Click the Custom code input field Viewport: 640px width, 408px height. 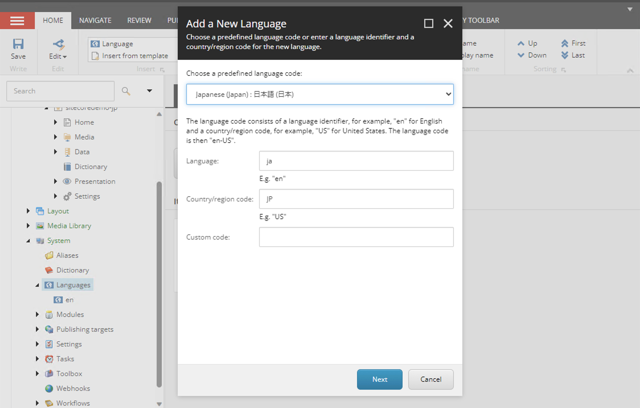click(x=356, y=237)
